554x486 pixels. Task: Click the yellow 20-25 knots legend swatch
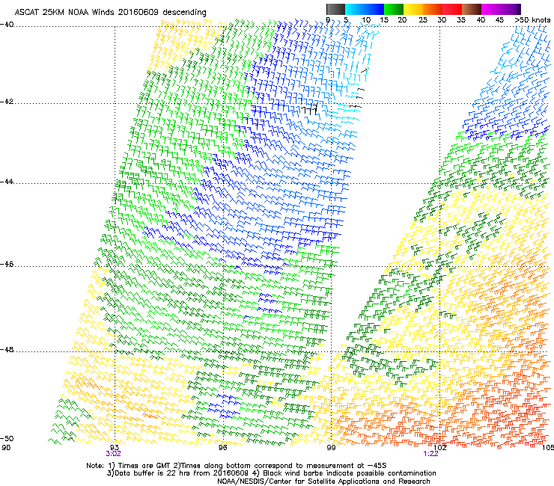[413, 9]
